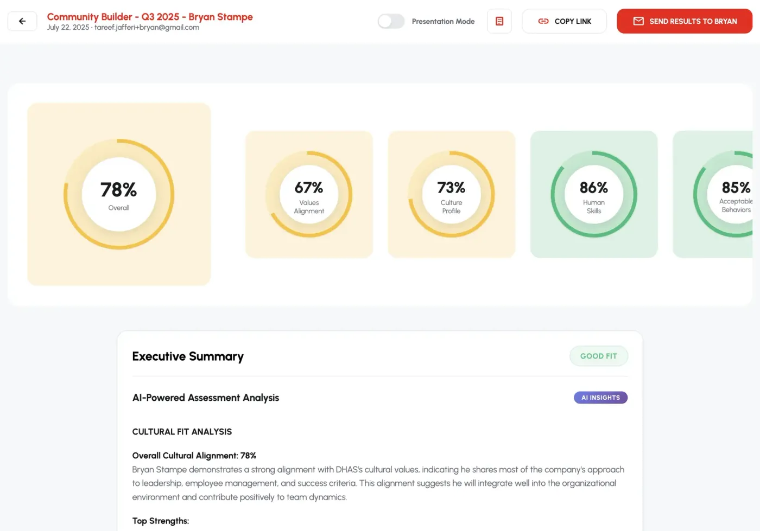760x531 pixels.
Task: Click the Copy Link button
Action: point(564,21)
